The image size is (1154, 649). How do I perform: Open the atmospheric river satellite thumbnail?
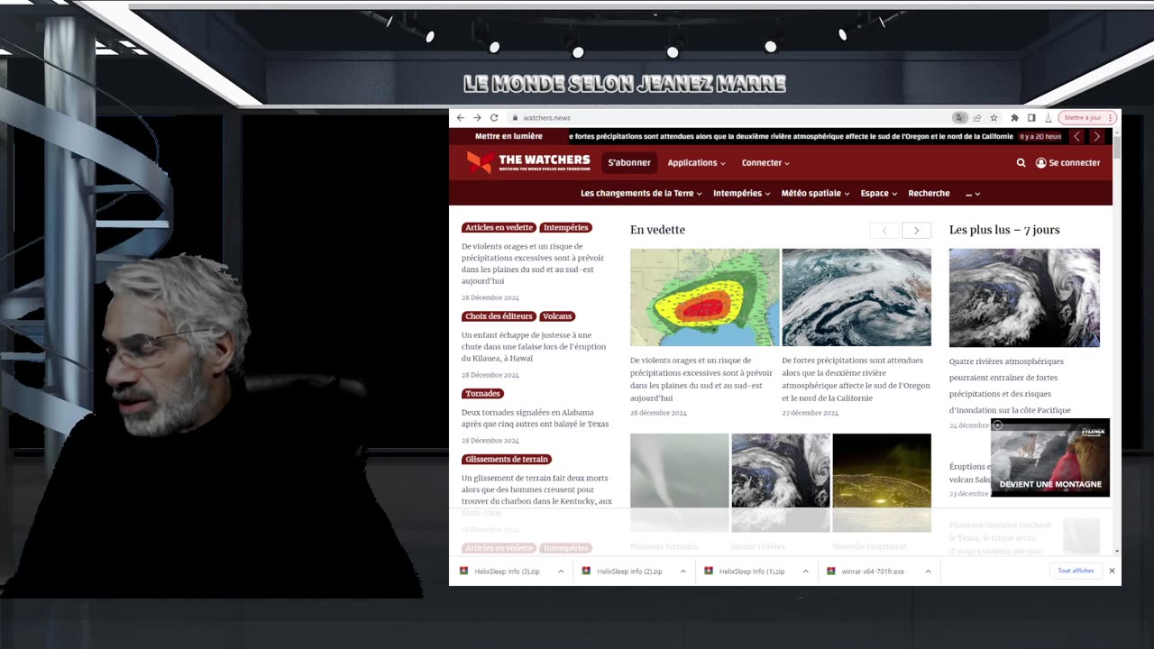coord(856,297)
